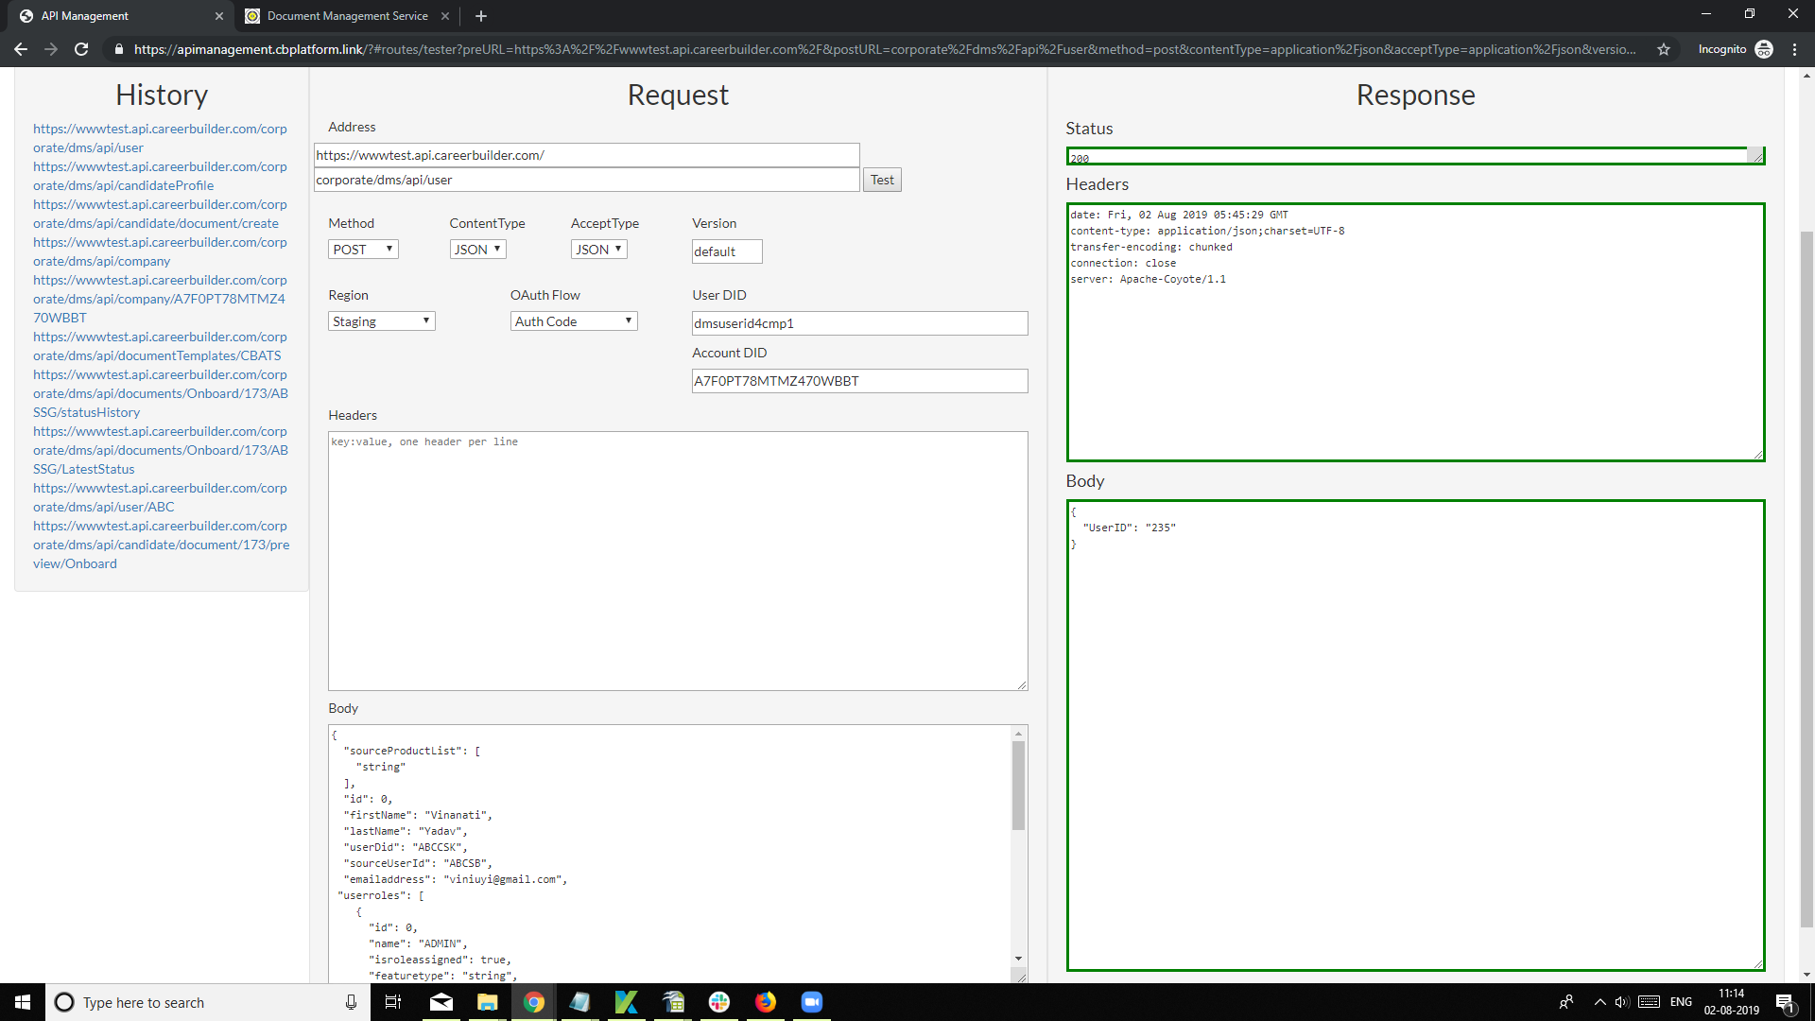Click the Windows taskbar search box
The width and height of the screenshot is (1815, 1021).
pos(206,1002)
